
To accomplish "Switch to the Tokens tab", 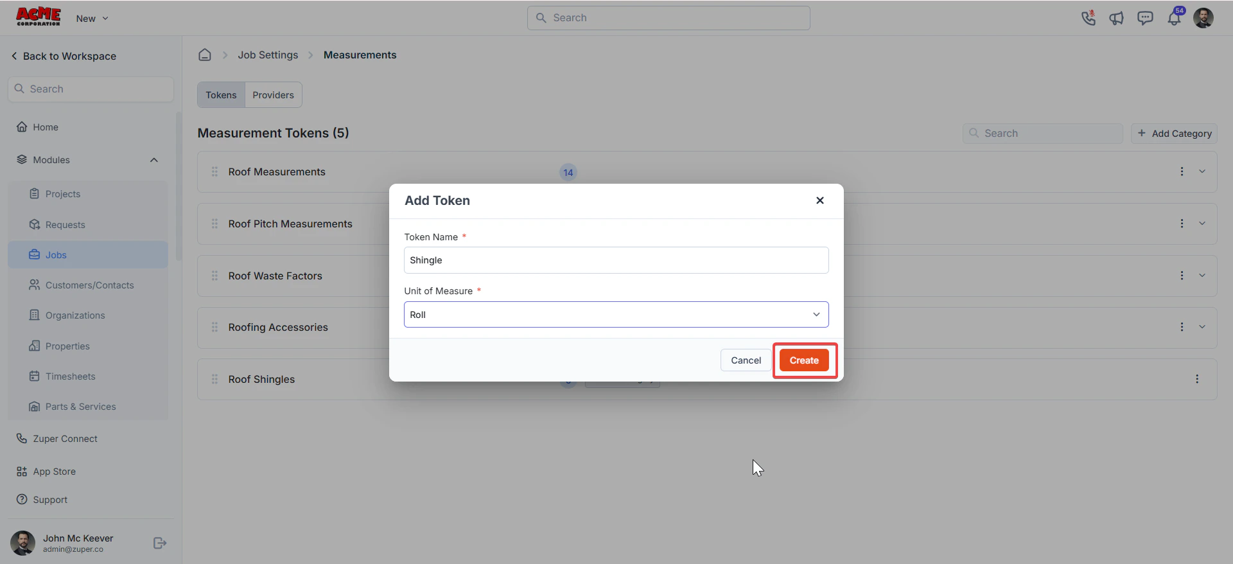I will [x=221, y=95].
